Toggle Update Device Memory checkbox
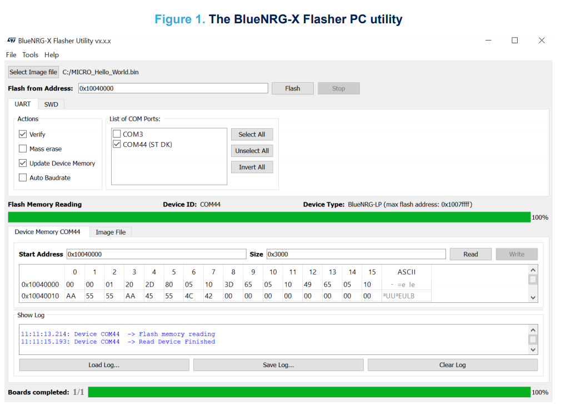 click(x=23, y=163)
